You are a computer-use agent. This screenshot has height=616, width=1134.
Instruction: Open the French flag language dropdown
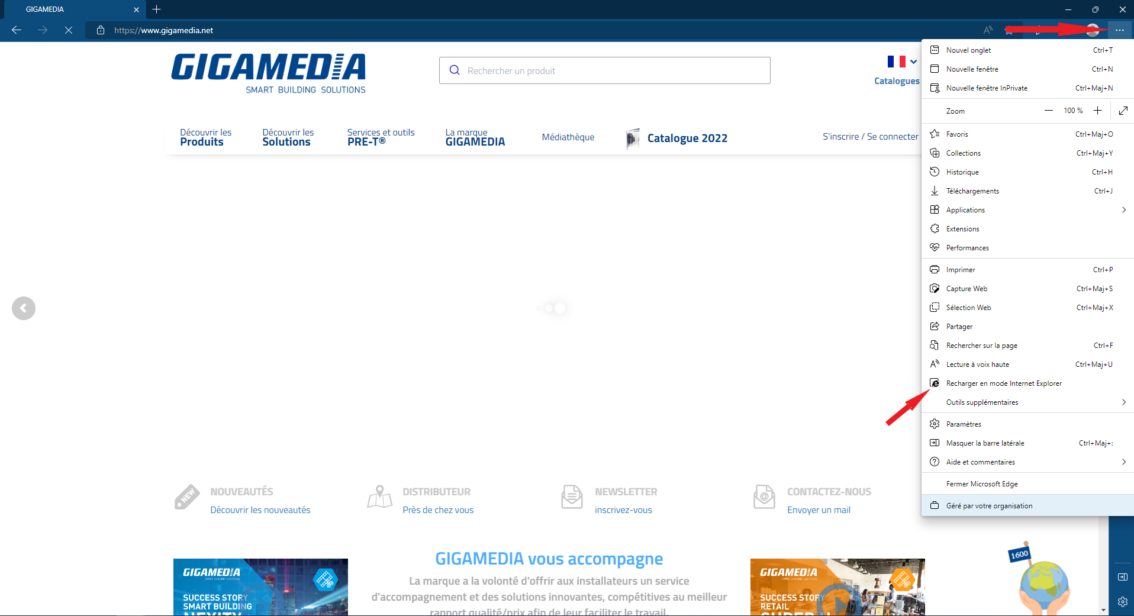(902, 62)
